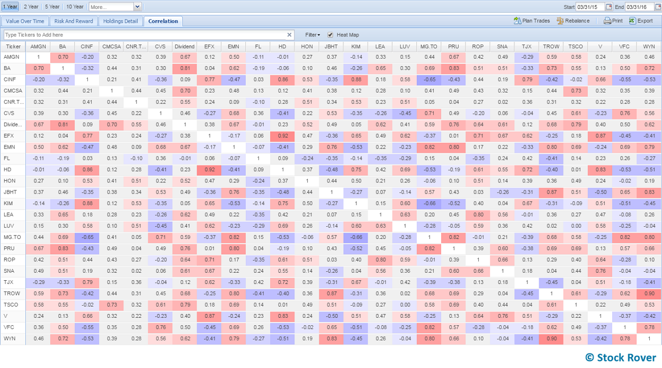The image size is (662, 368).
Task: Select the 5 Year period
Action: click(52, 7)
